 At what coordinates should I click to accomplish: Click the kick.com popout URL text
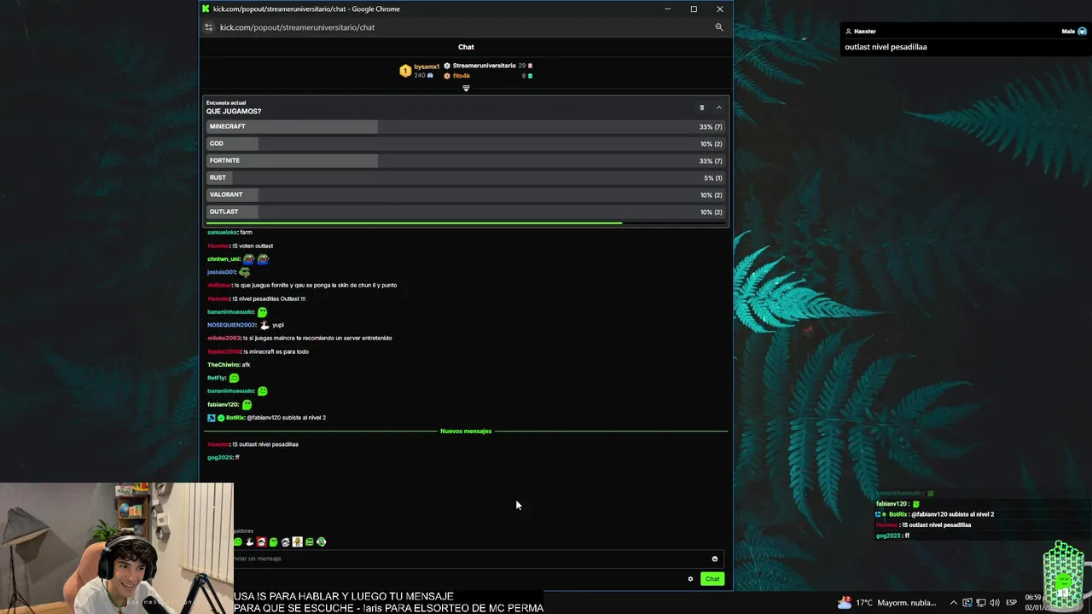[x=297, y=27]
